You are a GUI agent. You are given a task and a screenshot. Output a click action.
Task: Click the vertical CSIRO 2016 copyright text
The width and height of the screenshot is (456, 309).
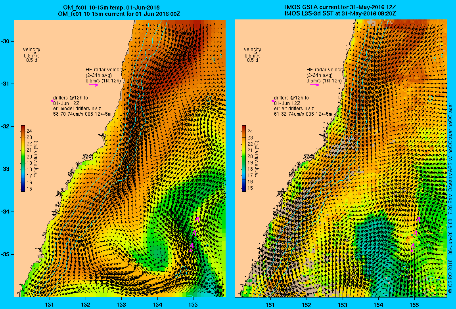[x=450, y=198]
